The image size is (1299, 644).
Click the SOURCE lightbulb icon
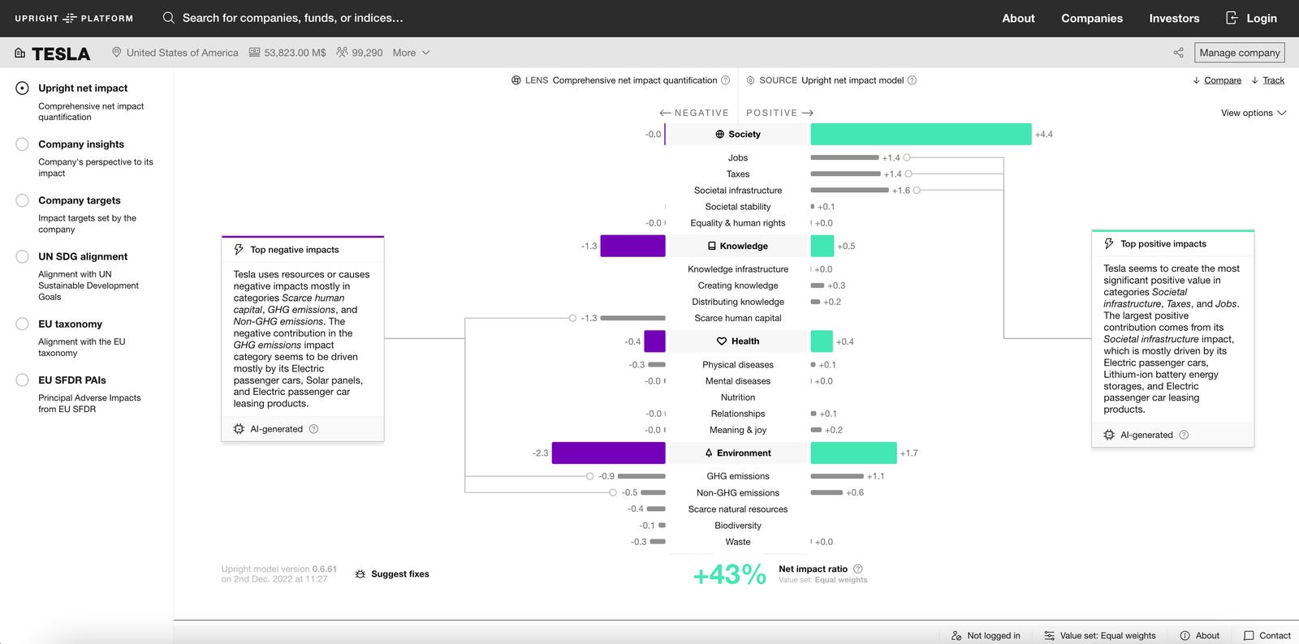click(750, 80)
